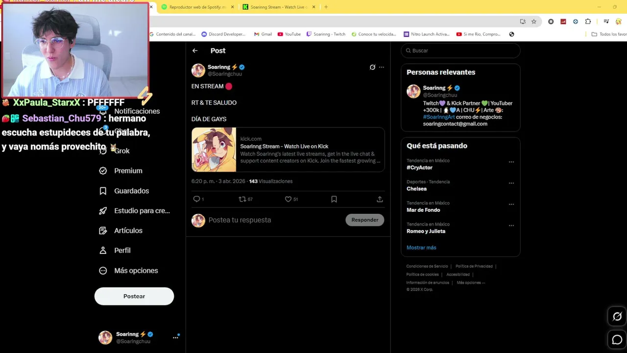The height and width of the screenshot is (353, 627).
Task: Open Si me Río, Compro bookmark
Action: click(x=479, y=34)
